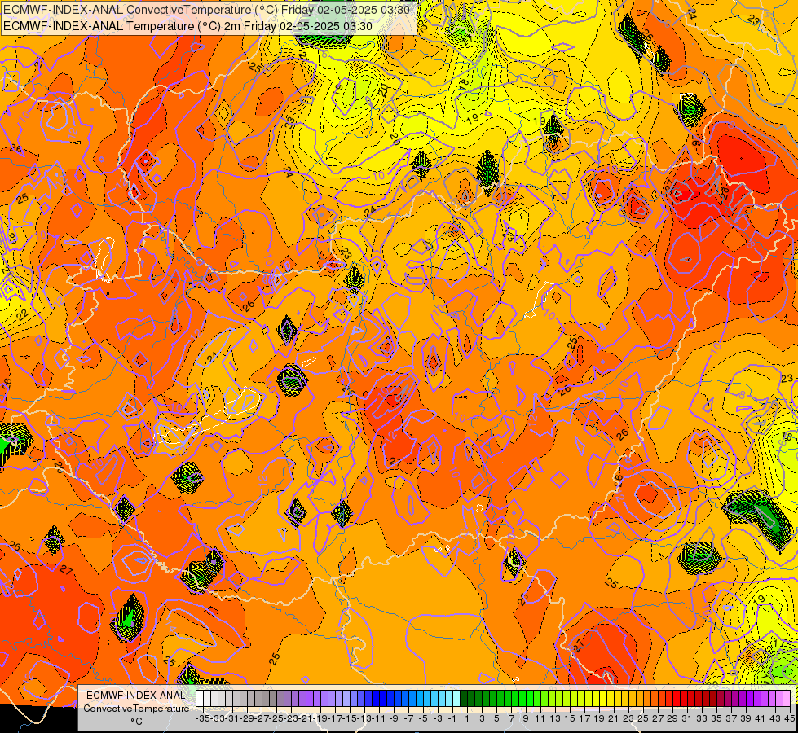Screen dimensions: 798x733
Task: Click the '45' number on the legend scale
Action: 789,718
